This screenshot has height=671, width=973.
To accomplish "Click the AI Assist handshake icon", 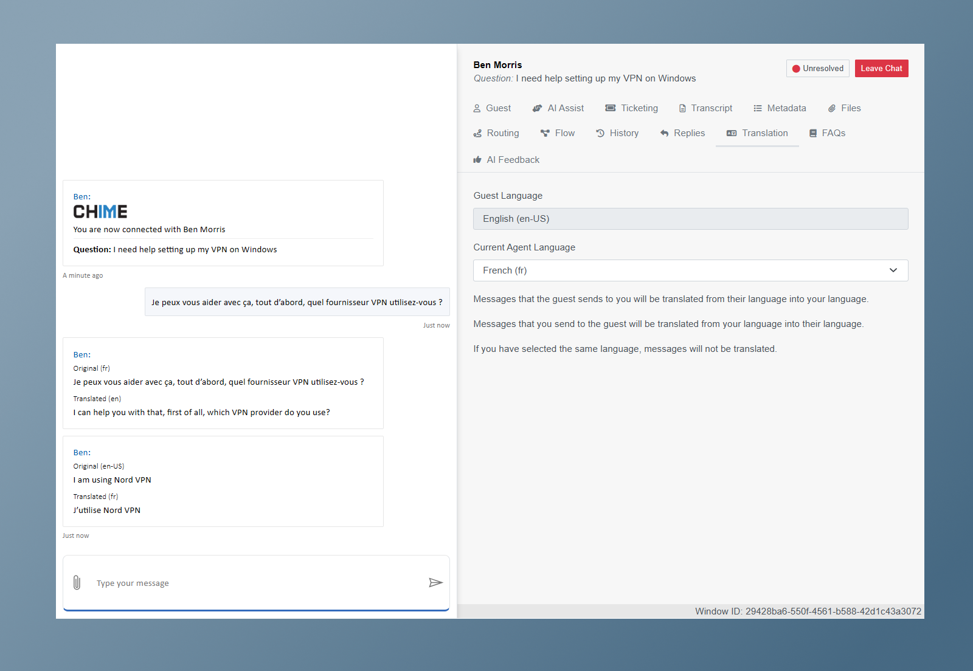I will point(537,108).
